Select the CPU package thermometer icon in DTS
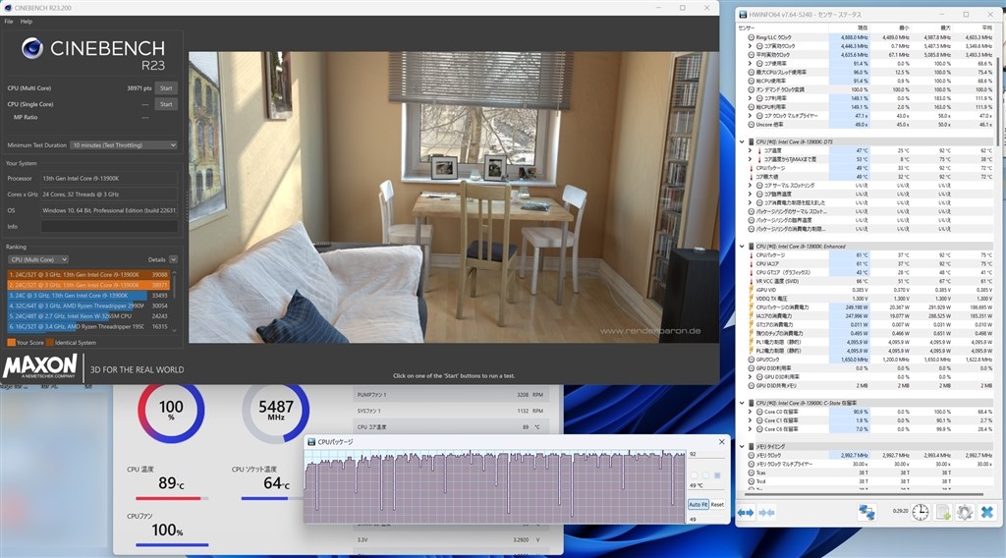This screenshot has width=1006, height=558. [x=751, y=168]
